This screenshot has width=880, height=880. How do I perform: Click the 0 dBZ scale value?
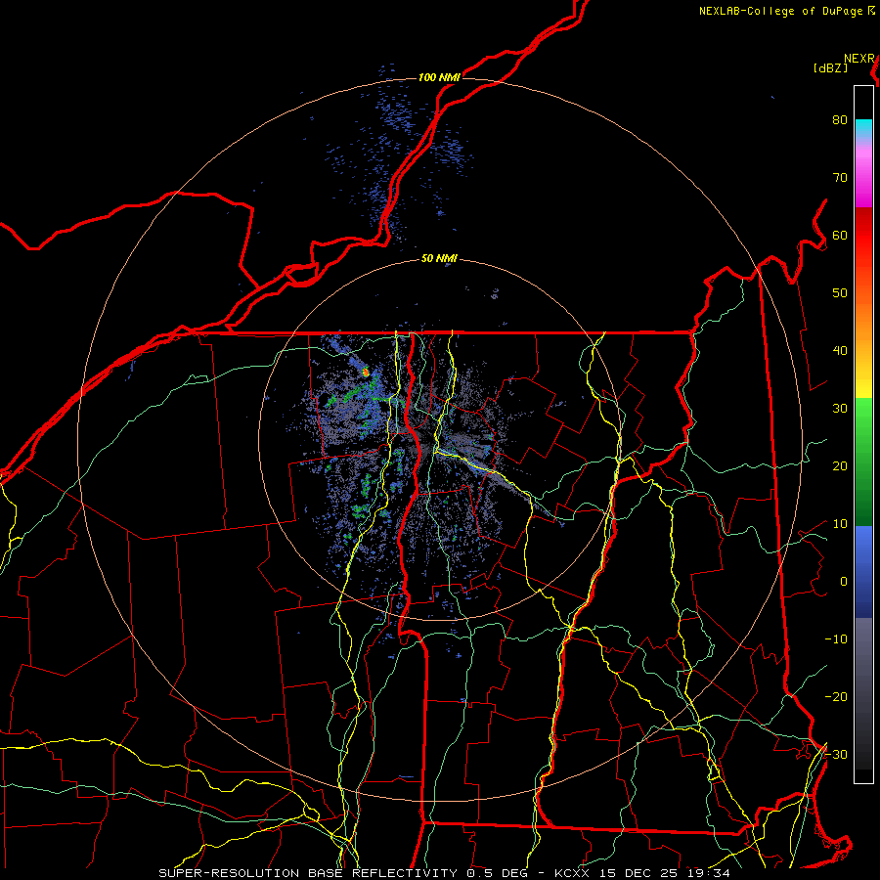(844, 582)
